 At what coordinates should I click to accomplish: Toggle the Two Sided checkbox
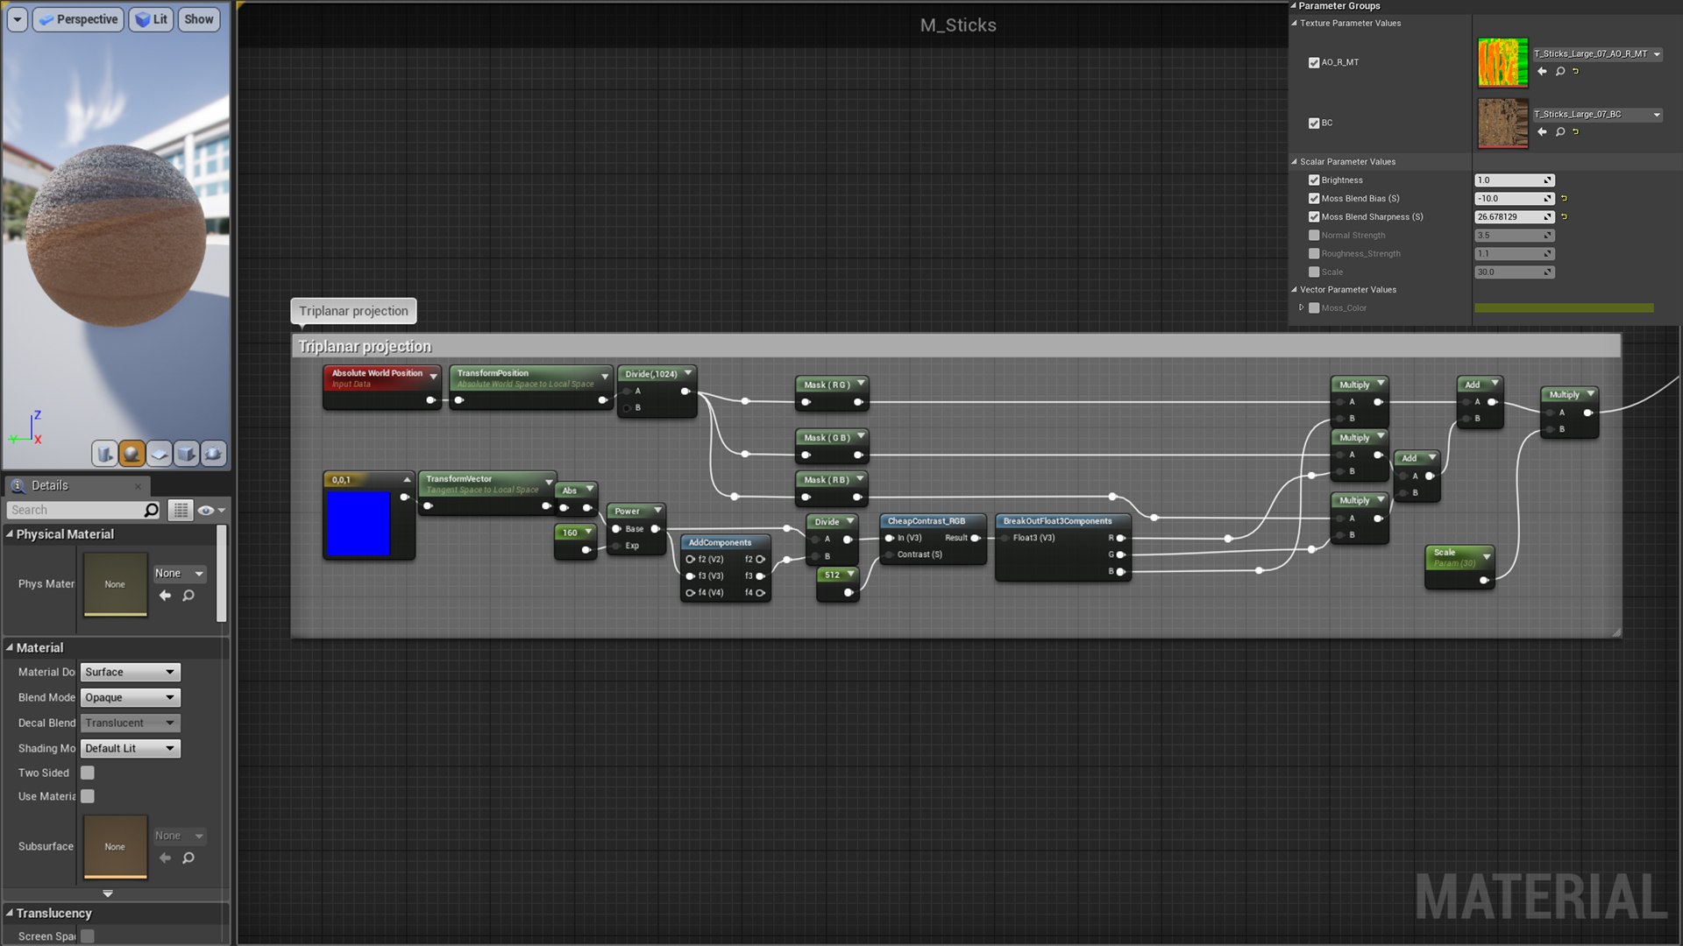tap(88, 773)
